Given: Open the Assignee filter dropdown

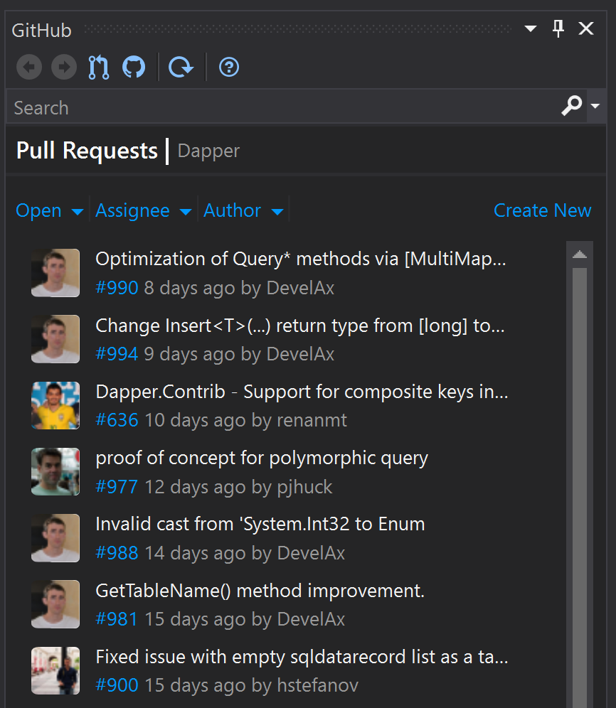Looking at the screenshot, I should pos(144,210).
